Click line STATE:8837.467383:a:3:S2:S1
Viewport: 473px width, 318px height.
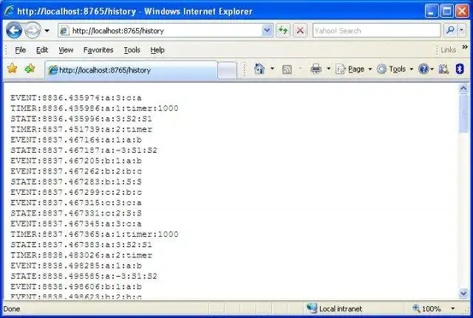pyautogui.click(x=81, y=245)
